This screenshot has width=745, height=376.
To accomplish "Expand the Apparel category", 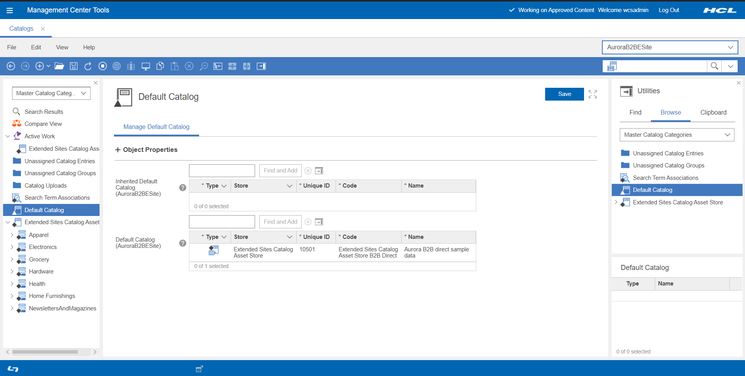I will (x=12, y=235).
